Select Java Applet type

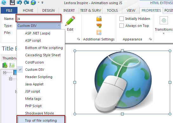41,84
